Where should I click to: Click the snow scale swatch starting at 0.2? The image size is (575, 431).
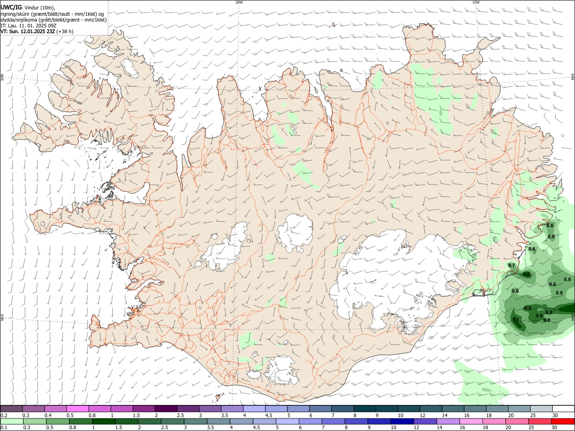point(12,409)
